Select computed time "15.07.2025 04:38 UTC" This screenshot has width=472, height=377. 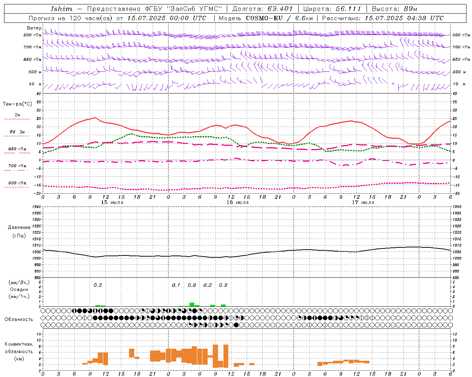click(x=404, y=18)
